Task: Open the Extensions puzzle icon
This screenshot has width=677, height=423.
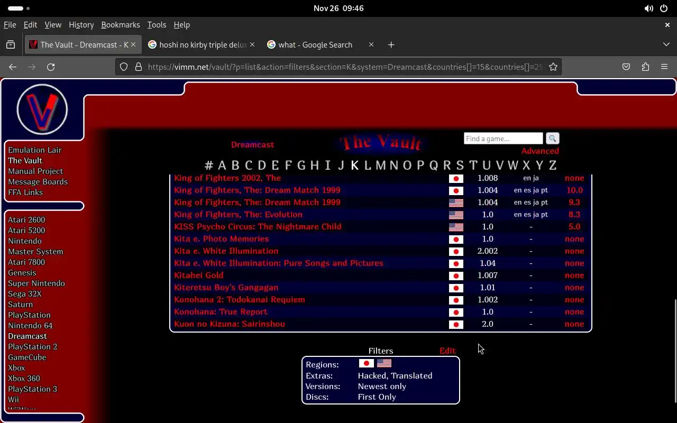Action: point(645,67)
